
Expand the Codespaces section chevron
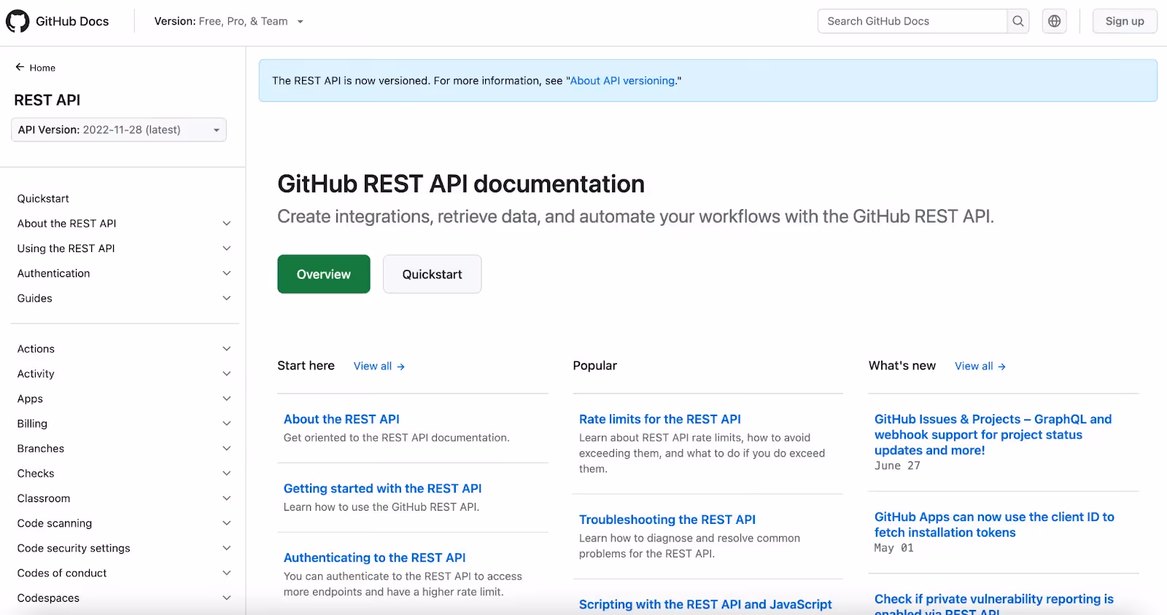[x=227, y=598]
